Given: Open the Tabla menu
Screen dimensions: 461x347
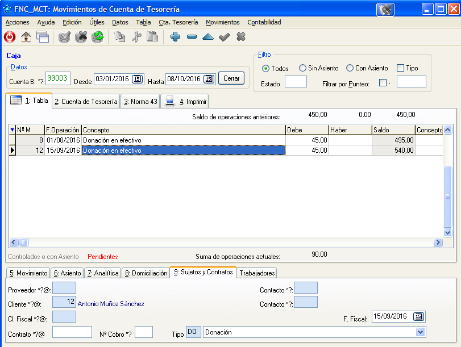Looking at the screenshot, I should click(x=143, y=22).
